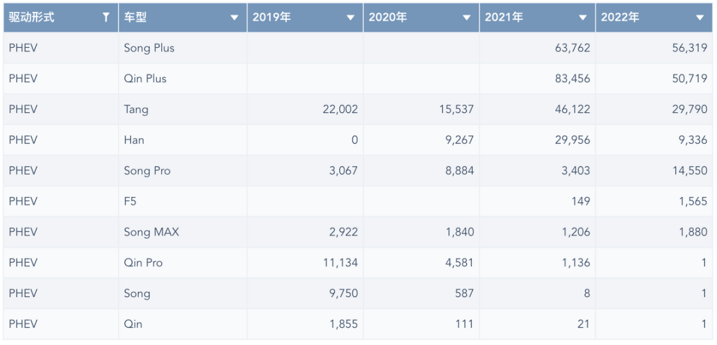
Task: Click the value 2,922 for Song MAX
Action: 342,232
